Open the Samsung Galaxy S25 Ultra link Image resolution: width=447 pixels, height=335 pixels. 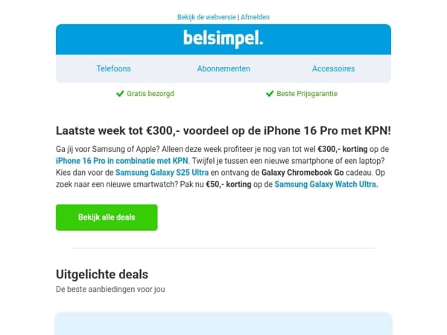point(162,173)
